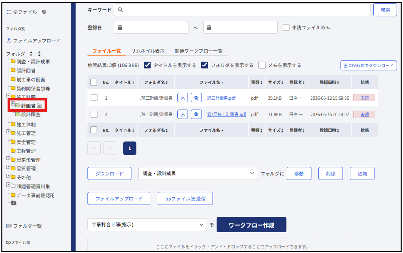Sort top header by 登録日時 column arrows
The image size is (403, 253).
point(338,83)
